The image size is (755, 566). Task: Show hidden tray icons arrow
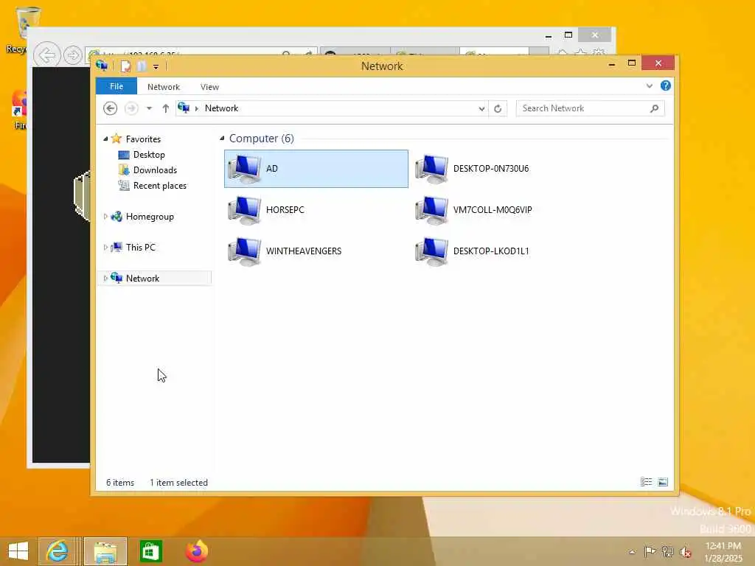[x=632, y=552]
